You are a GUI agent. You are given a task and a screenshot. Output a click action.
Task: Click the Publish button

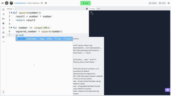click(153, 3)
